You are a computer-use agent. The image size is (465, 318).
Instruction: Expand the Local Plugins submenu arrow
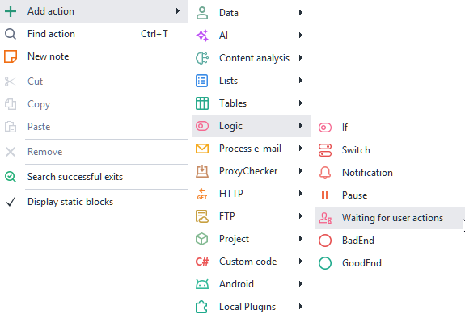301,307
